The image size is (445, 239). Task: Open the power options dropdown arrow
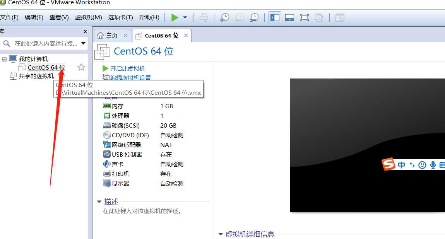185,17
